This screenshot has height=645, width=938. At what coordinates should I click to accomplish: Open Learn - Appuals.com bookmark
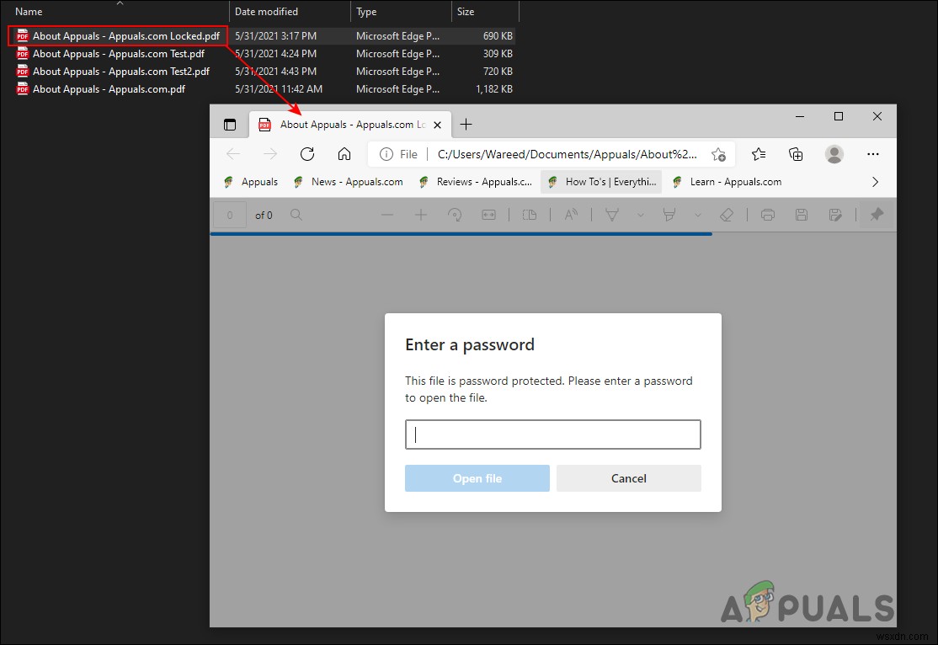tap(727, 182)
